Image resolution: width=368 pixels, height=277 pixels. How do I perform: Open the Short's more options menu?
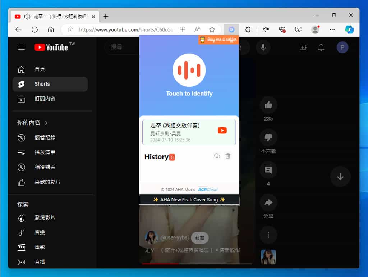point(268,235)
